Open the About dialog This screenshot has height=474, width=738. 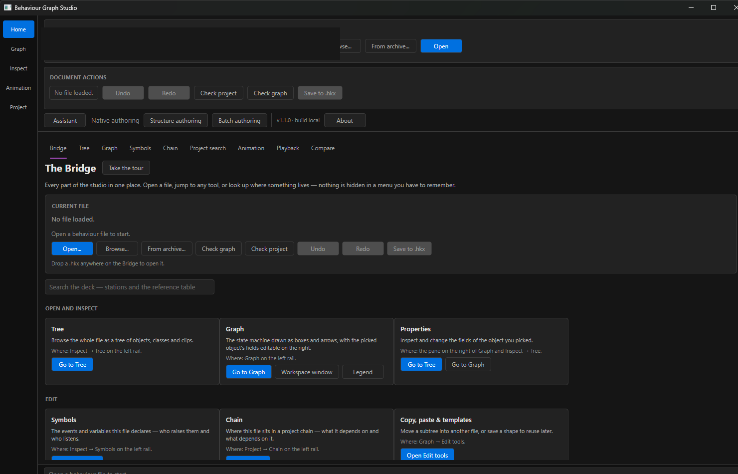[345, 121]
